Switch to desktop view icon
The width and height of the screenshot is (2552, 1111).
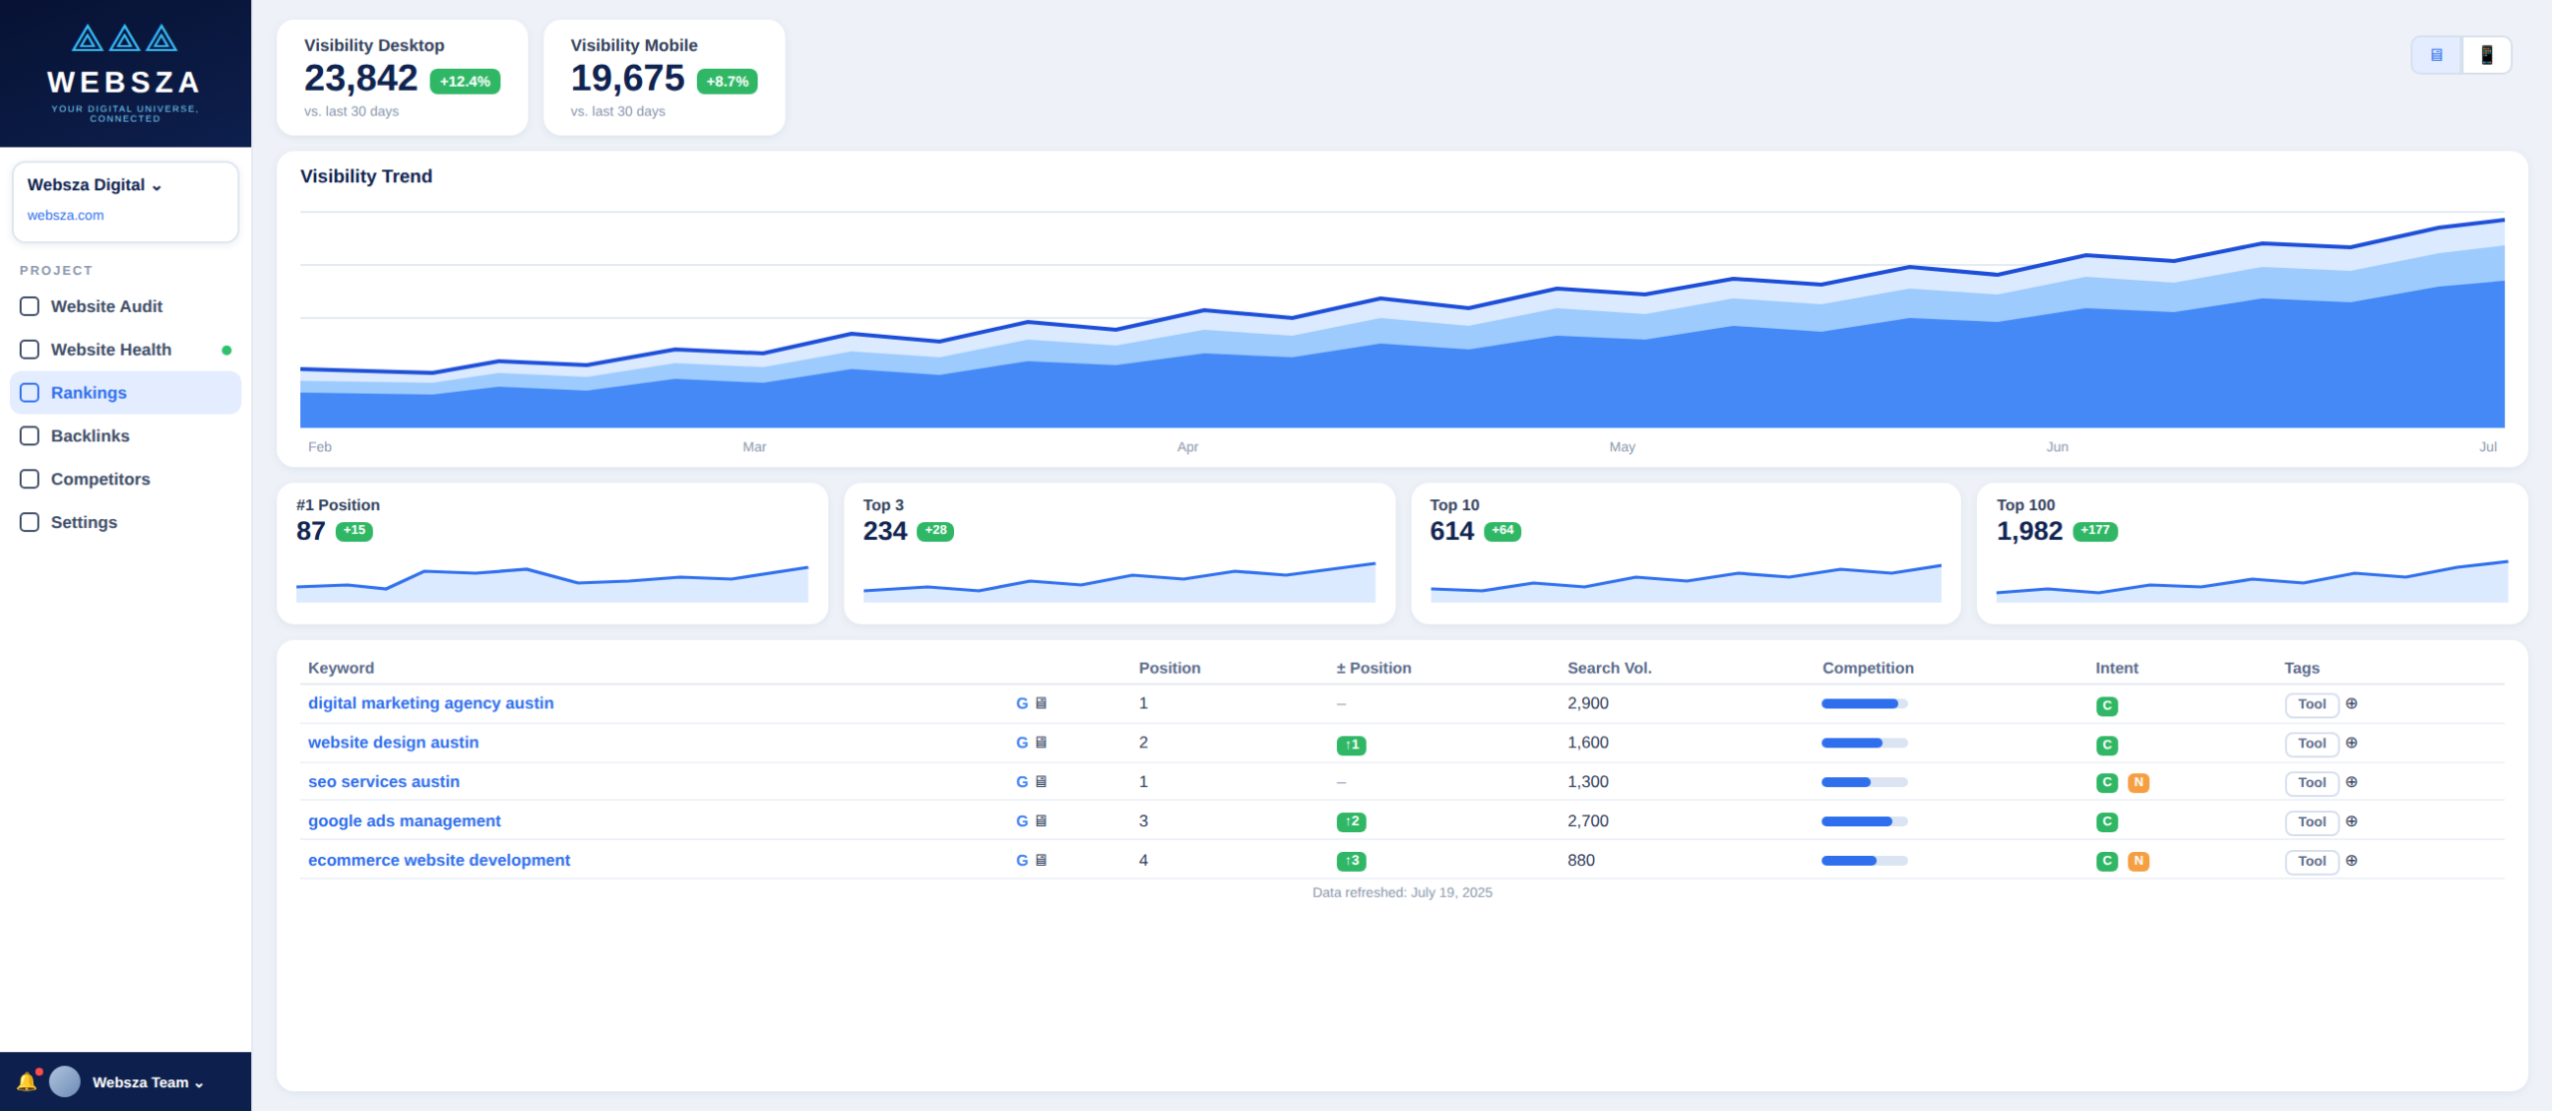[2436, 55]
